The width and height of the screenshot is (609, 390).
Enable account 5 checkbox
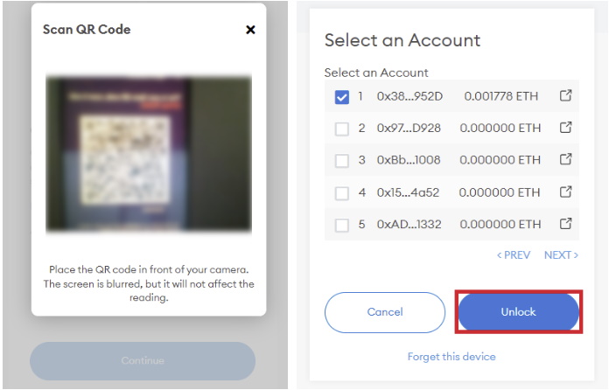pyautogui.click(x=342, y=225)
